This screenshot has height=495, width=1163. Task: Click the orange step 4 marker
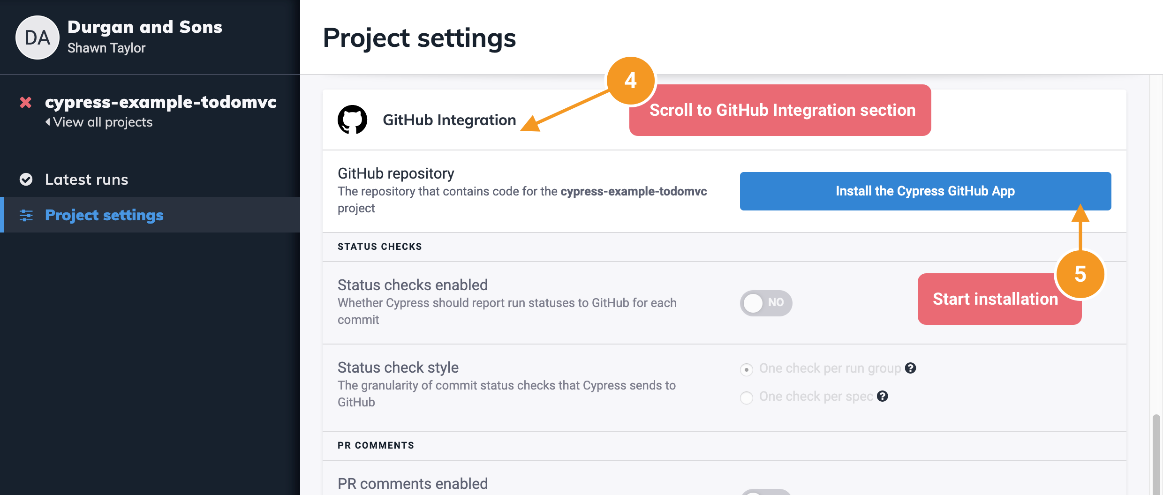pos(630,81)
